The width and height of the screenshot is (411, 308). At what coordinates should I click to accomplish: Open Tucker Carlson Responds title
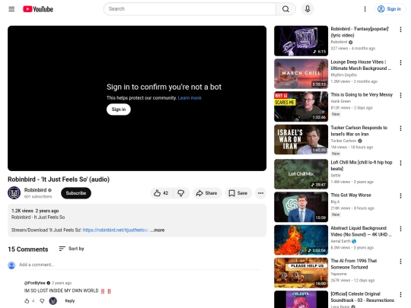click(358, 131)
